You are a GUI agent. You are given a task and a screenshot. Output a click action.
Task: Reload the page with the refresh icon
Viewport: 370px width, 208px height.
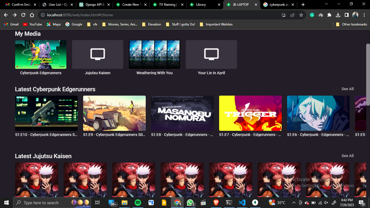click(23, 15)
